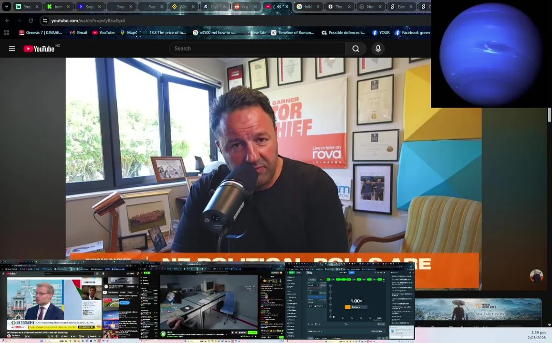Open the tab search dropdown arrow

click(x=6, y=6)
